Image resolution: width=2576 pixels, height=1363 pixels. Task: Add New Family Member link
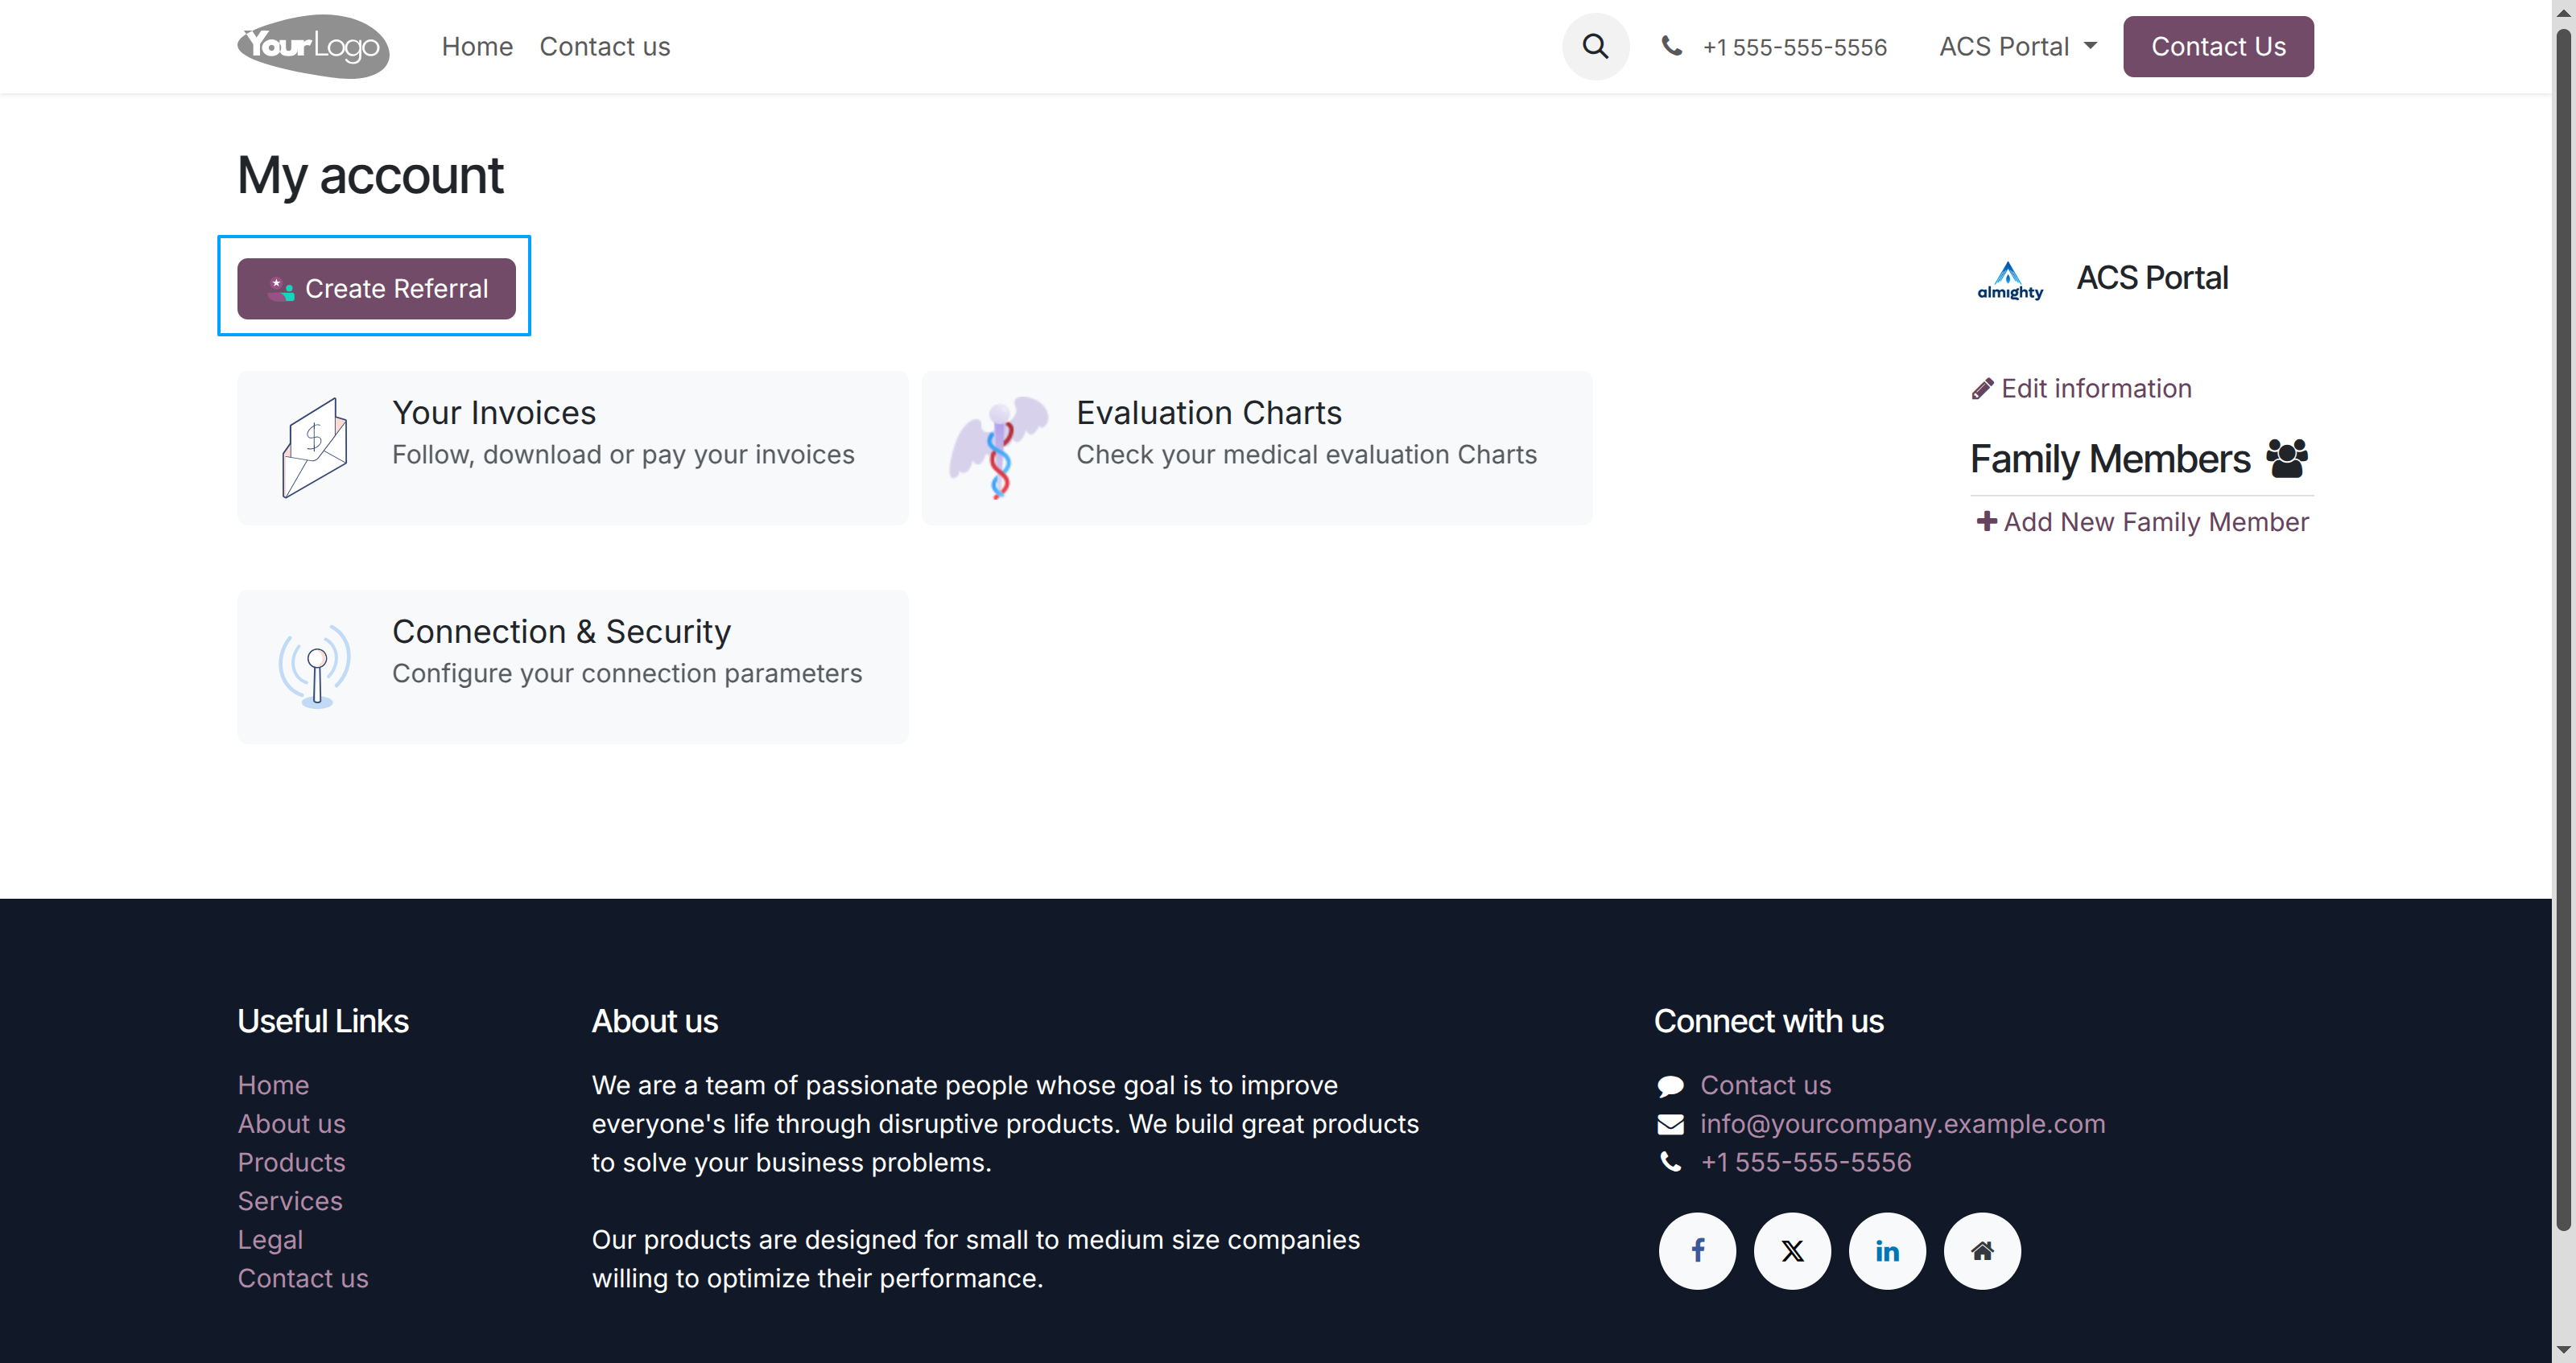coord(2155,521)
